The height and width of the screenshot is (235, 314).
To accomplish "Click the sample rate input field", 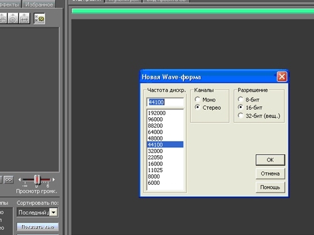I will (x=165, y=102).
